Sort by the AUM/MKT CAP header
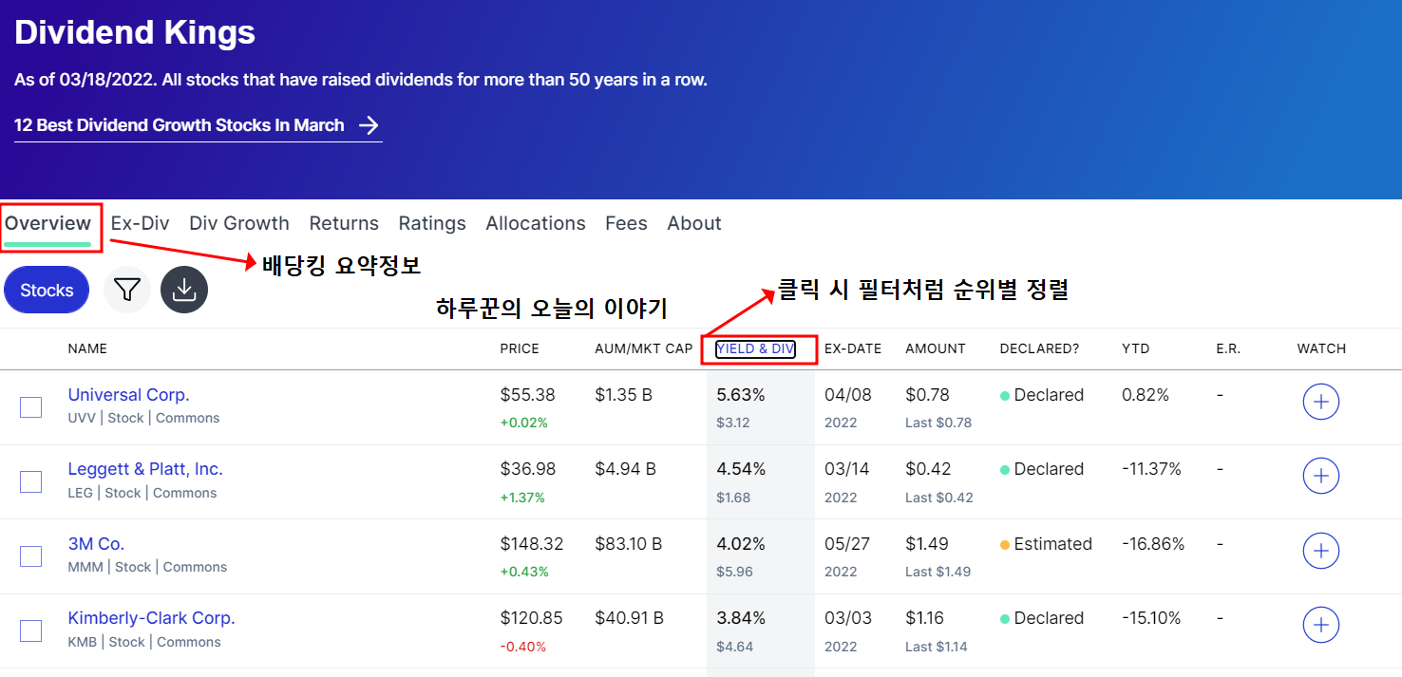1402x677 pixels. pyautogui.click(x=644, y=348)
